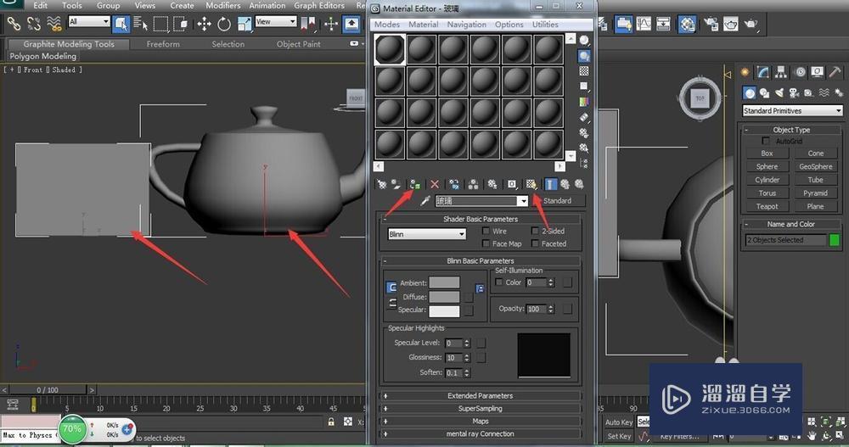This screenshot has height=447, width=849.
Task: Click Go to Parent icon
Action: tap(565, 185)
